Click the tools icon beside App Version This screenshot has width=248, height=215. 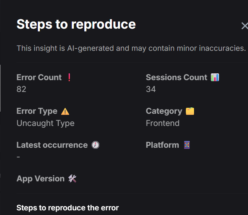pos(73,179)
